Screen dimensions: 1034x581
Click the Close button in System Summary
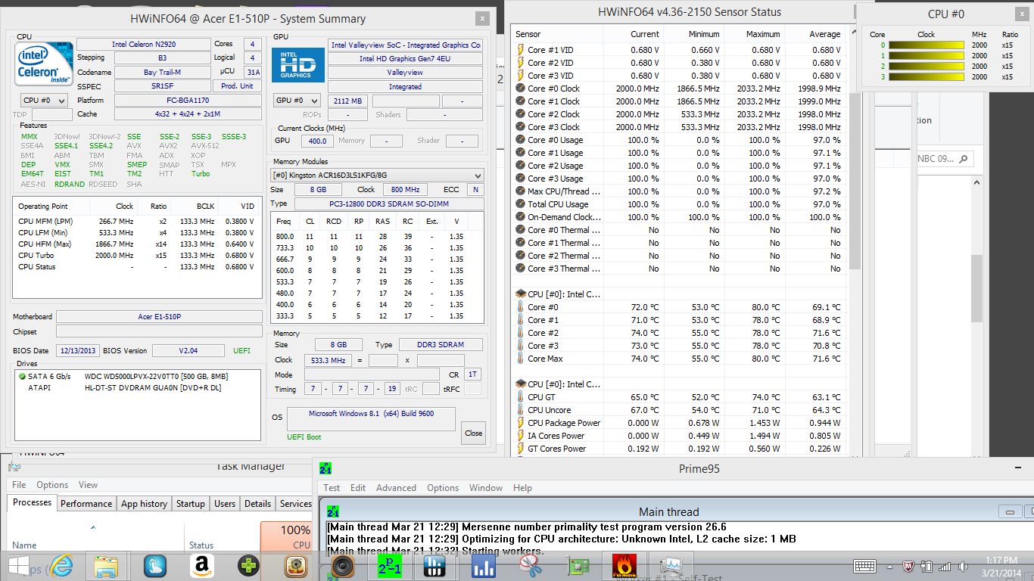474,433
